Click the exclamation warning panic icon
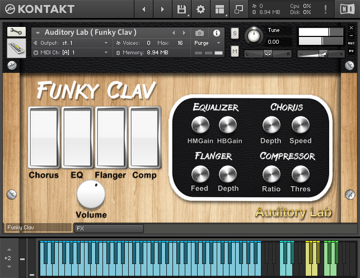 [x=326, y=10]
